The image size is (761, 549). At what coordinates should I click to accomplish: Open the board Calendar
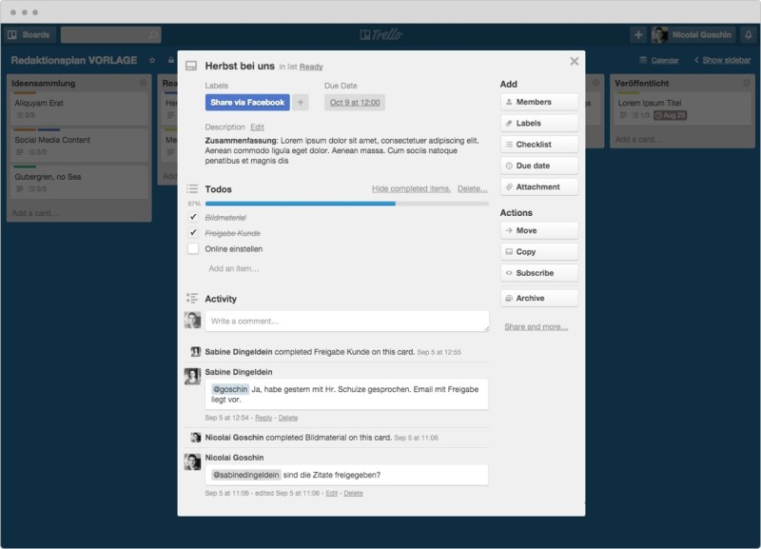[x=659, y=60]
